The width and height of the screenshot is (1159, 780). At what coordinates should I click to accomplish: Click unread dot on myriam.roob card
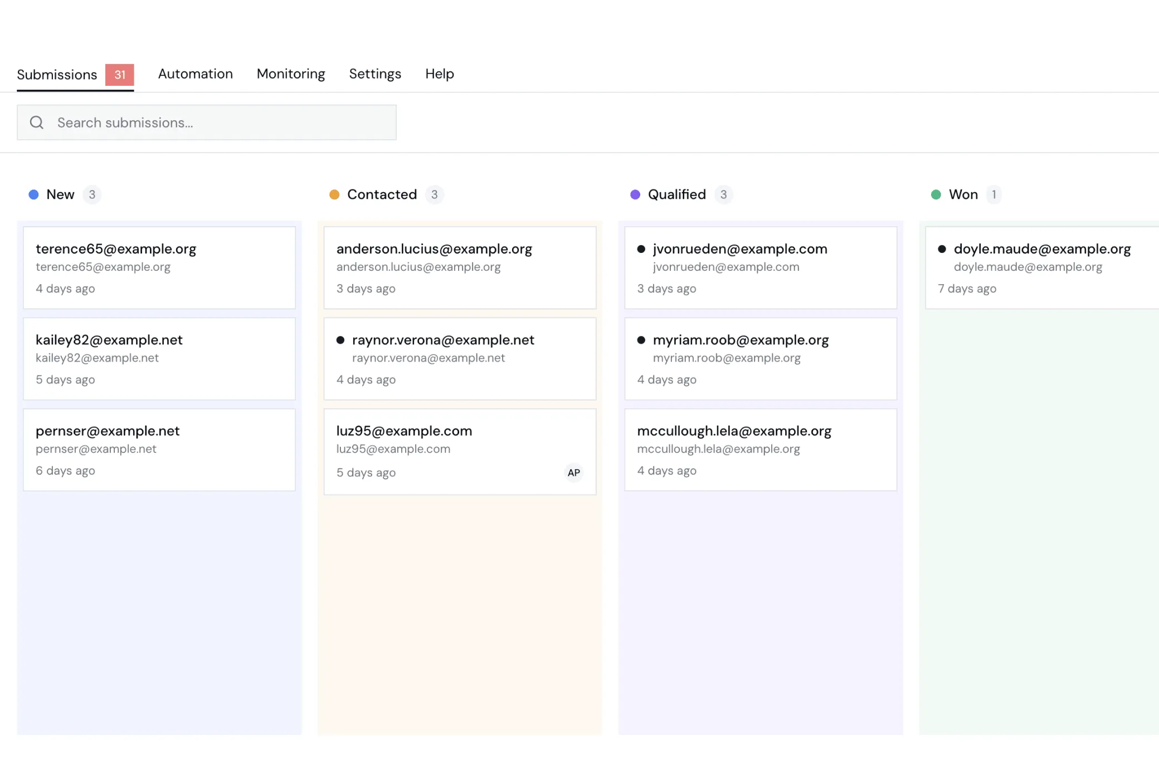tap(641, 340)
